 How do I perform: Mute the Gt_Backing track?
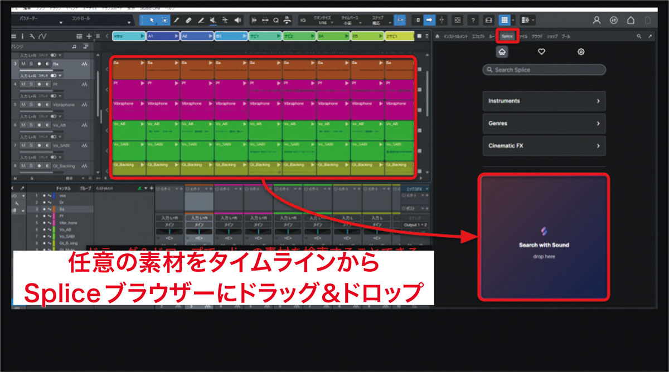(x=23, y=166)
